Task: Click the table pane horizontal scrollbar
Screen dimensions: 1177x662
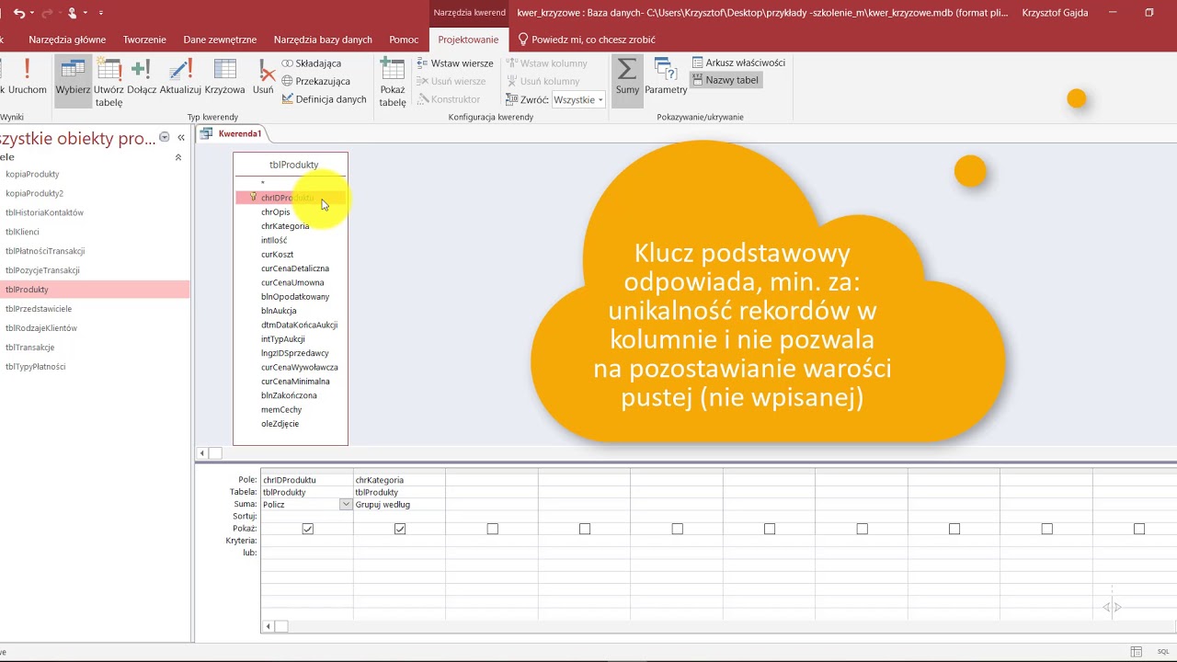Action: (685, 453)
